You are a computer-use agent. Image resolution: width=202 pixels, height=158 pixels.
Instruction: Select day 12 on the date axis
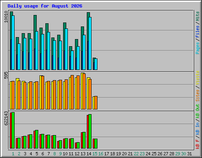coord(77,154)
